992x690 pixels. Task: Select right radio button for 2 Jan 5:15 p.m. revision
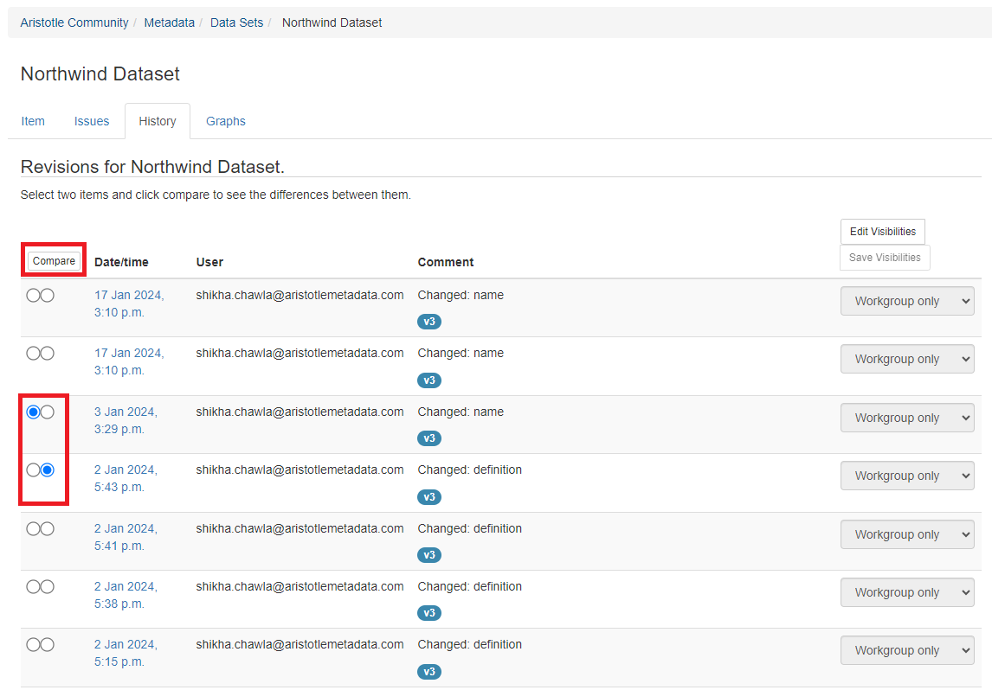48,644
